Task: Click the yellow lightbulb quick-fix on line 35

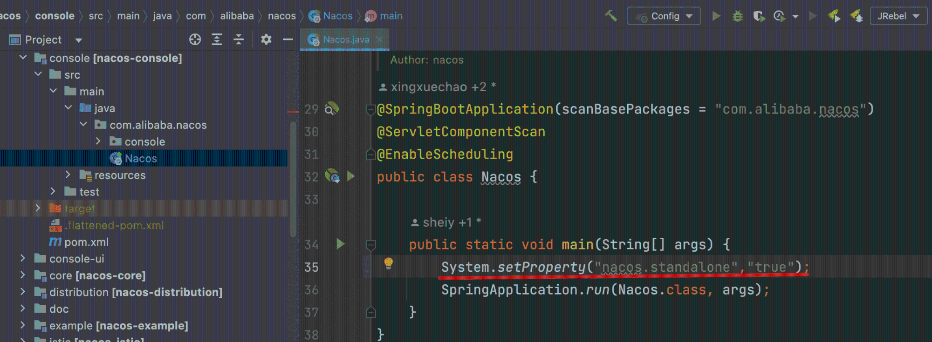Action: [x=388, y=263]
